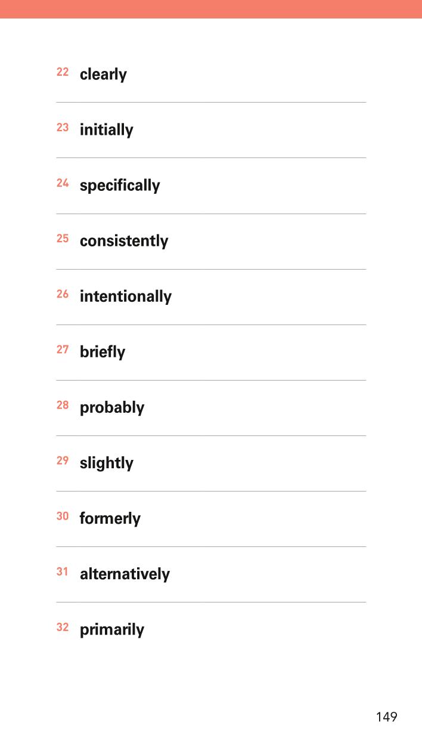Click the page number 149

[x=386, y=717]
